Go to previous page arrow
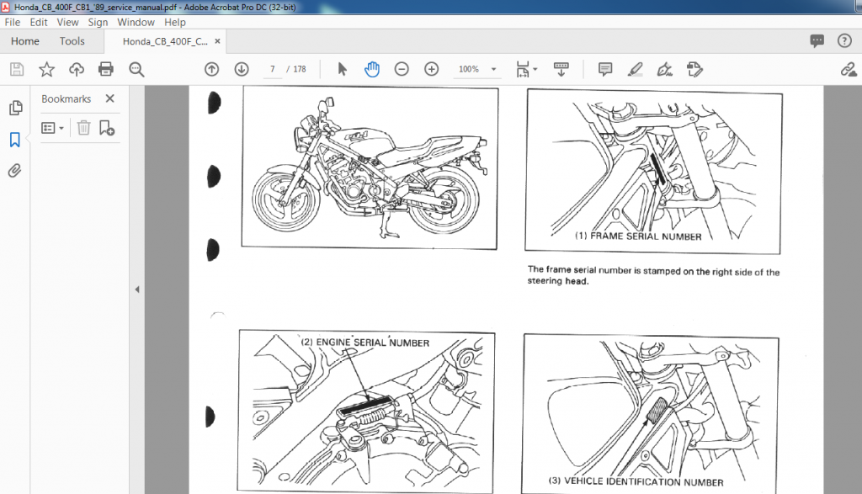Image resolution: width=862 pixels, height=494 pixels. click(x=211, y=69)
